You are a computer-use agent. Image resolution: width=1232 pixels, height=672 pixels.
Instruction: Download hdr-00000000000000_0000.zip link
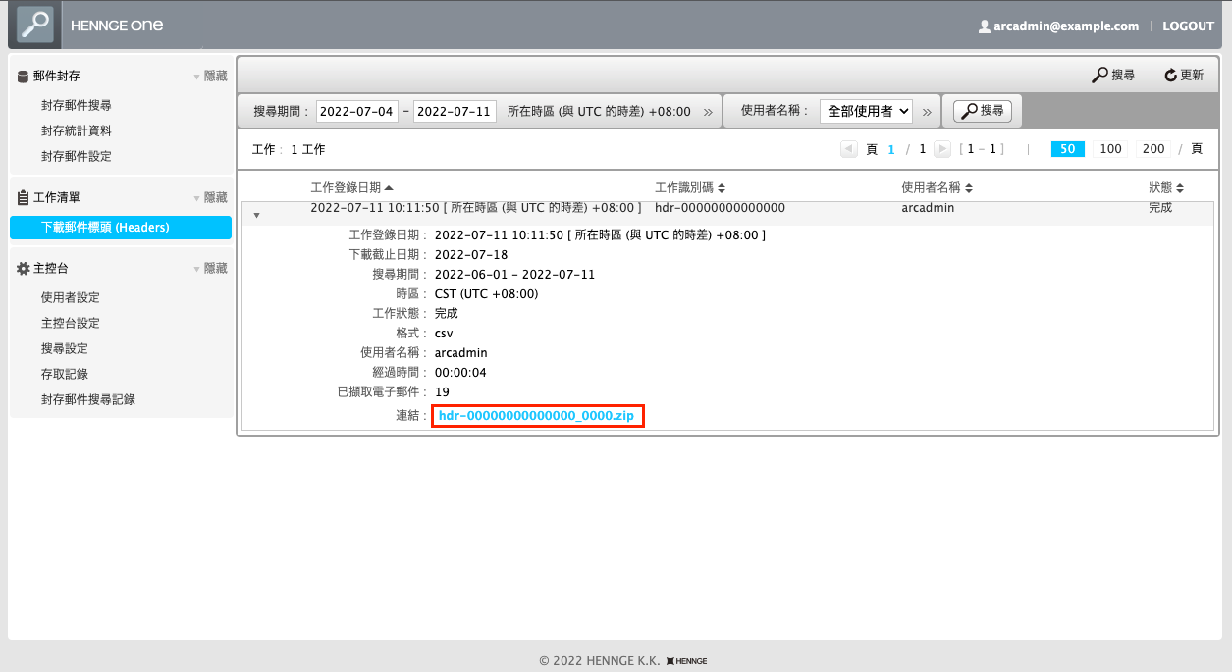(x=536, y=416)
